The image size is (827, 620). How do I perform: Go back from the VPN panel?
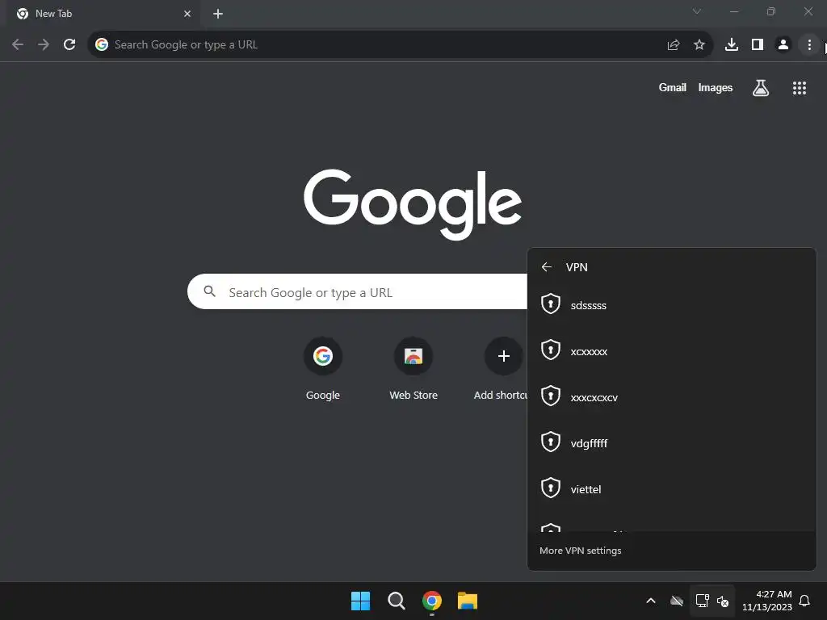(547, 267)
